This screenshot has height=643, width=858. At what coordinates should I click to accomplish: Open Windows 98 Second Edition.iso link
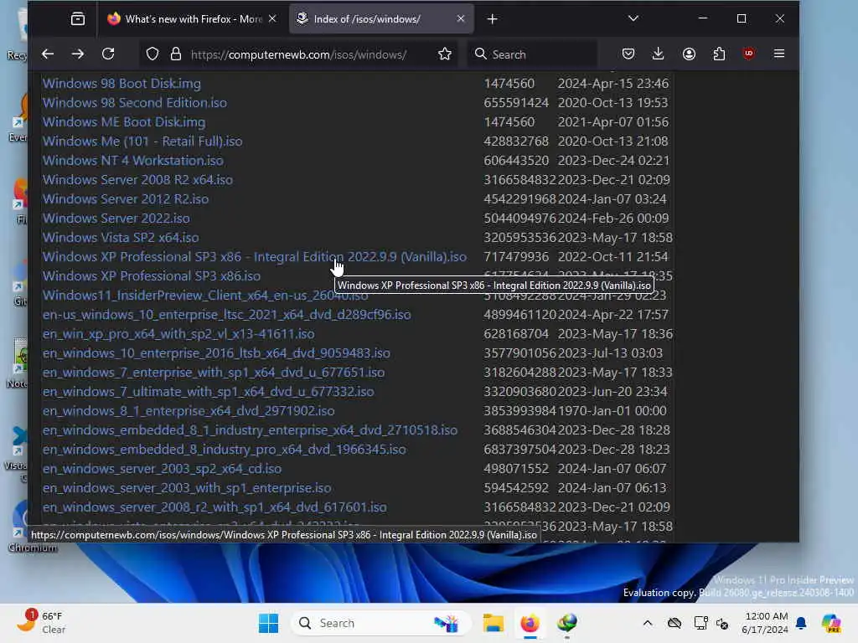(x=135, y=103)
